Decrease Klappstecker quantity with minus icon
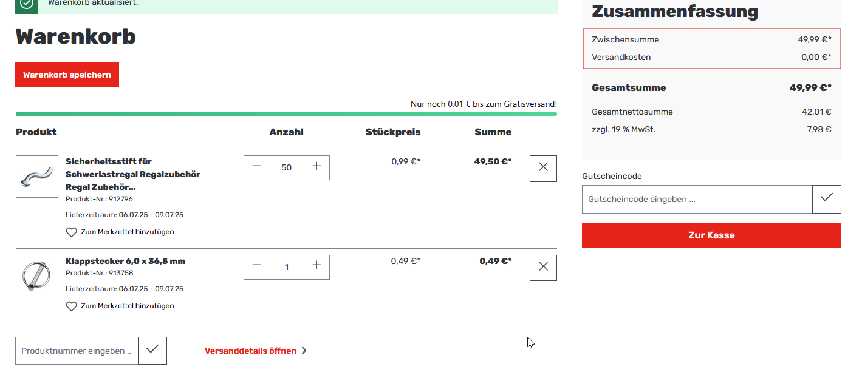 tap(256, 266)
